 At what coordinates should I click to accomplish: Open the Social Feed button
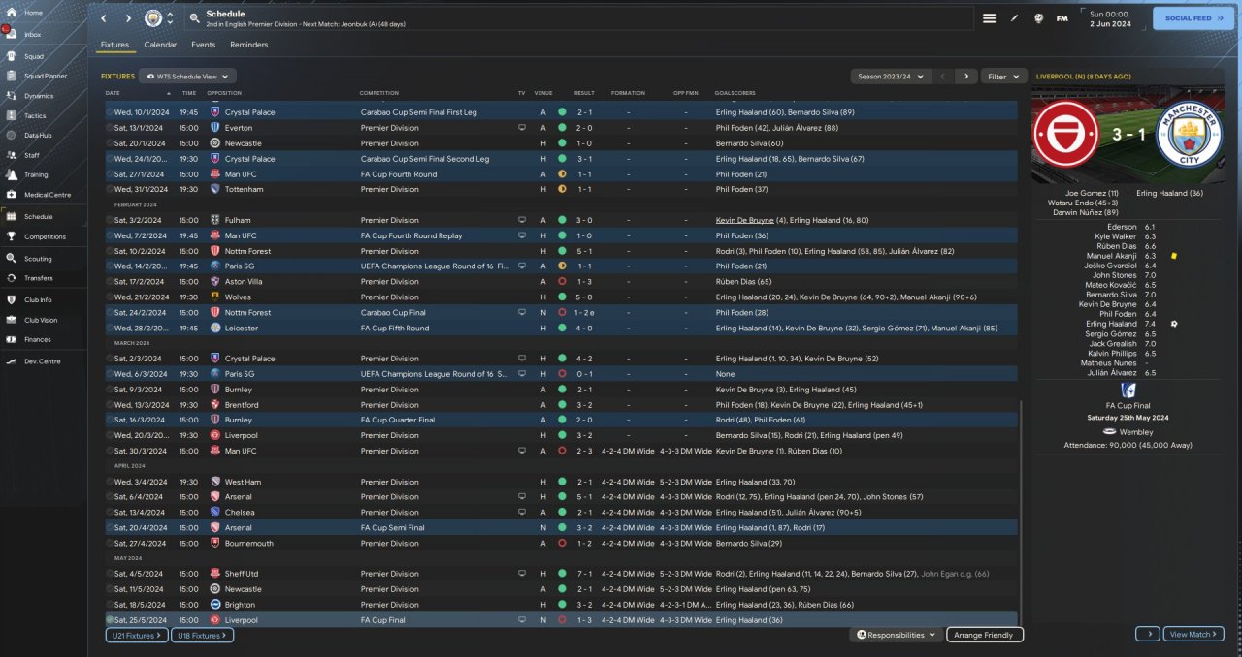(x=1193, y=17)
